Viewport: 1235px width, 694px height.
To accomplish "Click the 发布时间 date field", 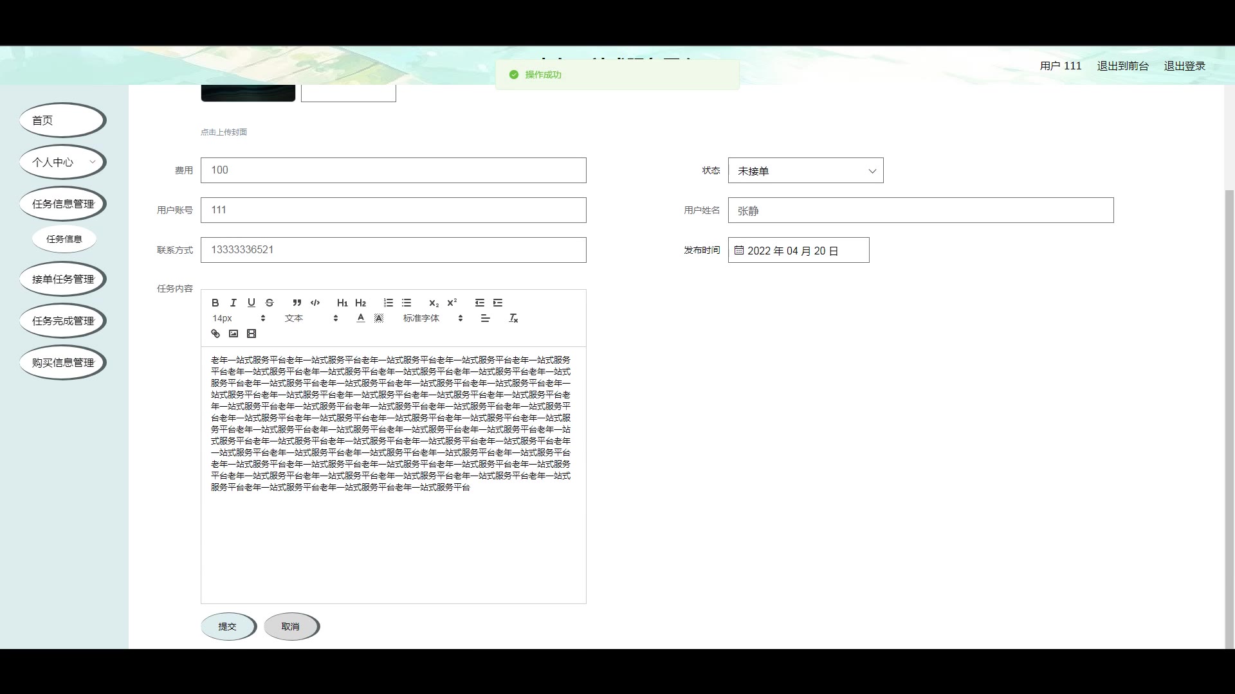I will click(x=798, y=250).
